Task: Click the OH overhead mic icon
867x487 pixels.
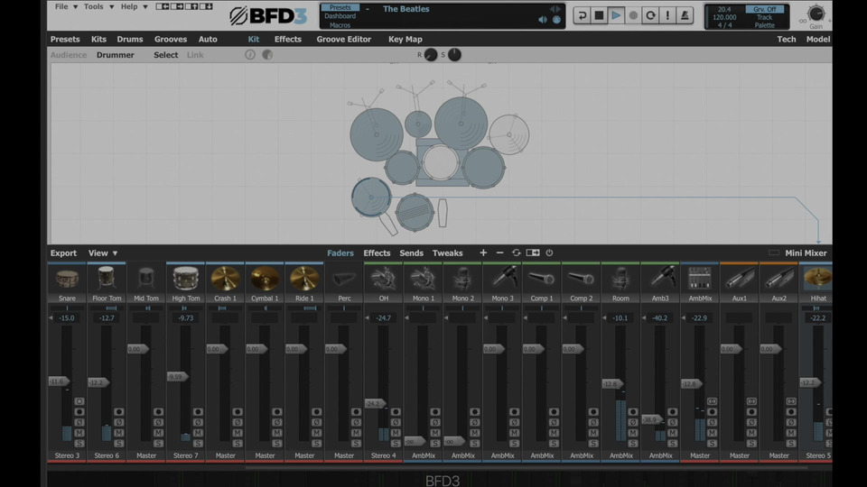Action: tap(383, 279)
